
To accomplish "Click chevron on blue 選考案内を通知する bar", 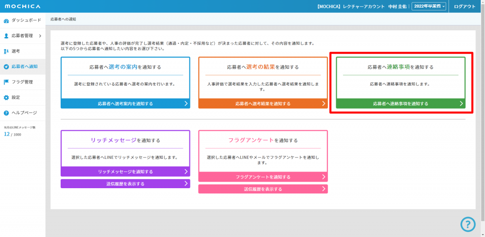I will coord(186,103).
